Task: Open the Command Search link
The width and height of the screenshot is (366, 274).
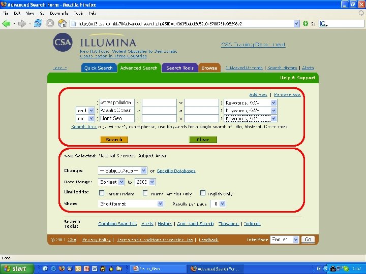Action: (195, 224)
